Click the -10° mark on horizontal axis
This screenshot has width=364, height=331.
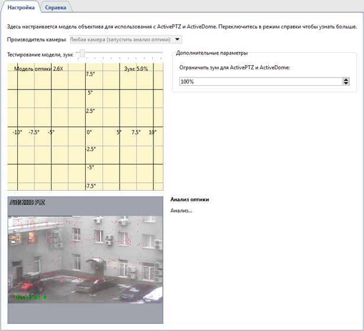click(17, 132)
